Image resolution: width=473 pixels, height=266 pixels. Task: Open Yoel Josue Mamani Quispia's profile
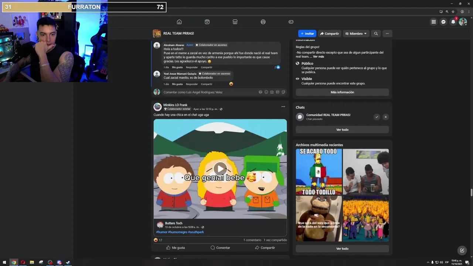pos(180,74)
